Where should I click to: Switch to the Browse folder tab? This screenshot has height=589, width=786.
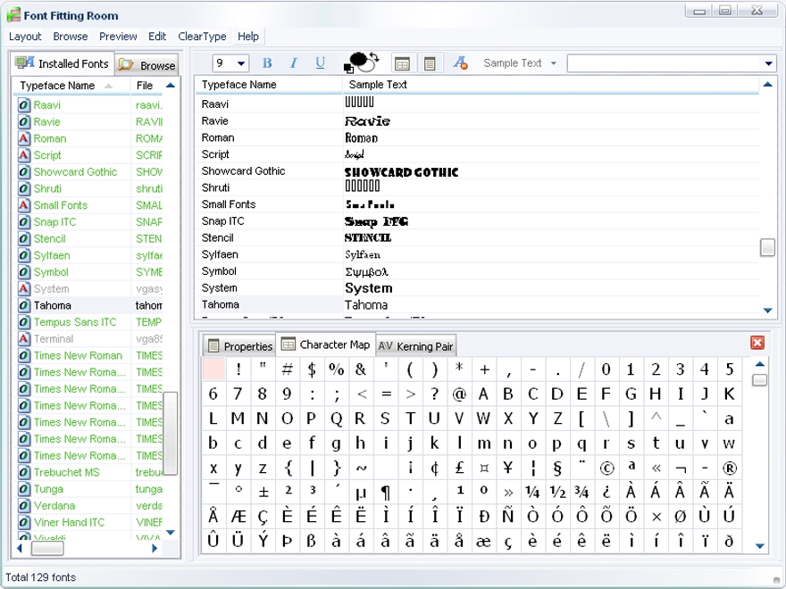pyautogui.click(x=146, y=65)
